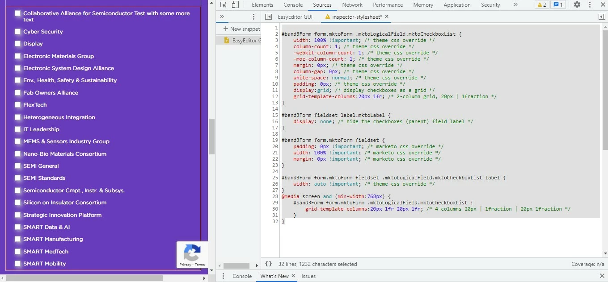Open DevTools settings gear
Viewport: 608px width, 282px height.
[x=577, y=5]
